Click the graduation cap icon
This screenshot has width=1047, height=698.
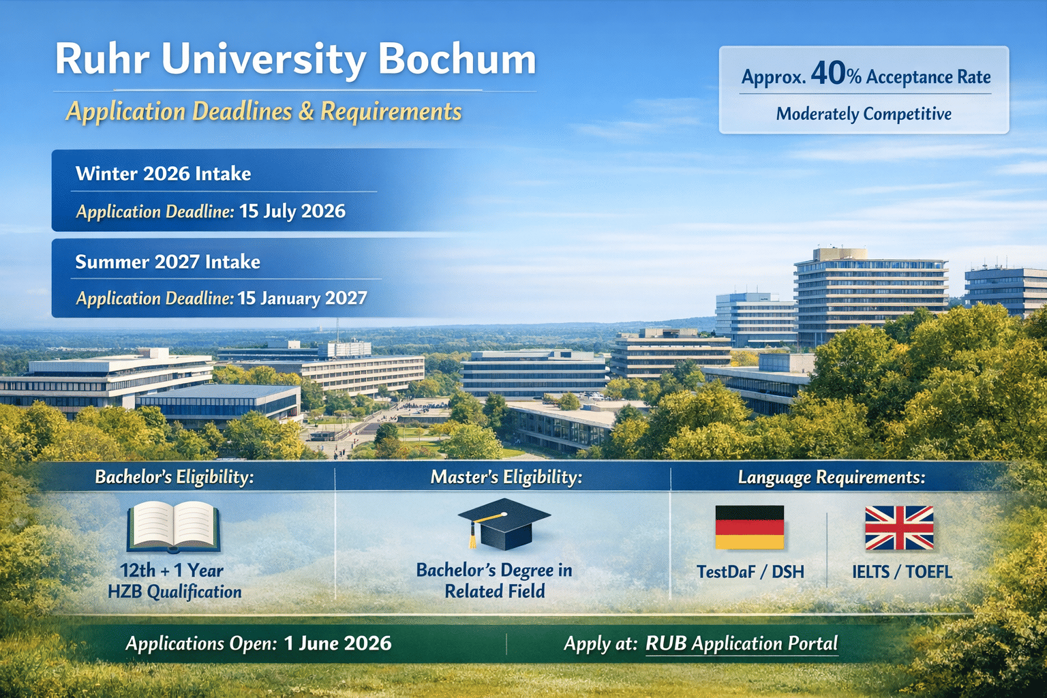tap(503, 523)
